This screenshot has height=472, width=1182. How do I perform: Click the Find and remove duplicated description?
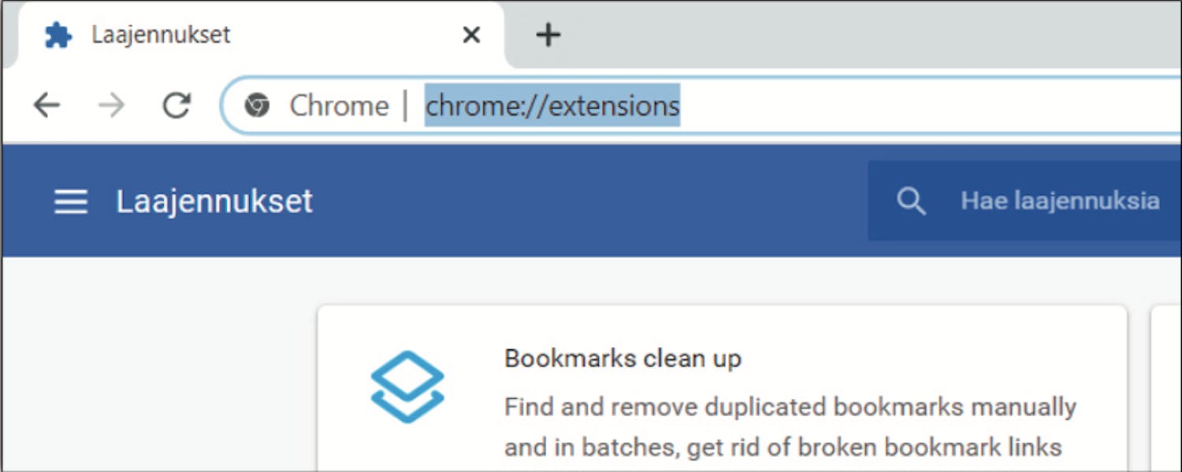790,427
